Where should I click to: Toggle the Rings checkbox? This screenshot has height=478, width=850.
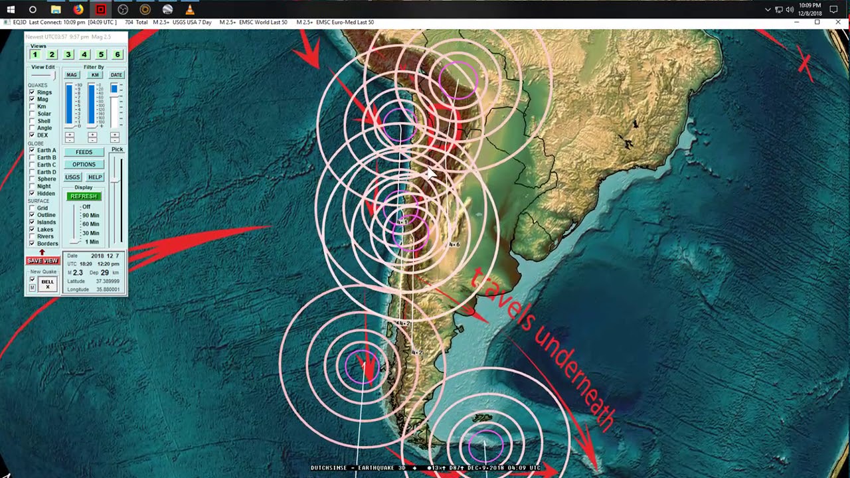32,92
